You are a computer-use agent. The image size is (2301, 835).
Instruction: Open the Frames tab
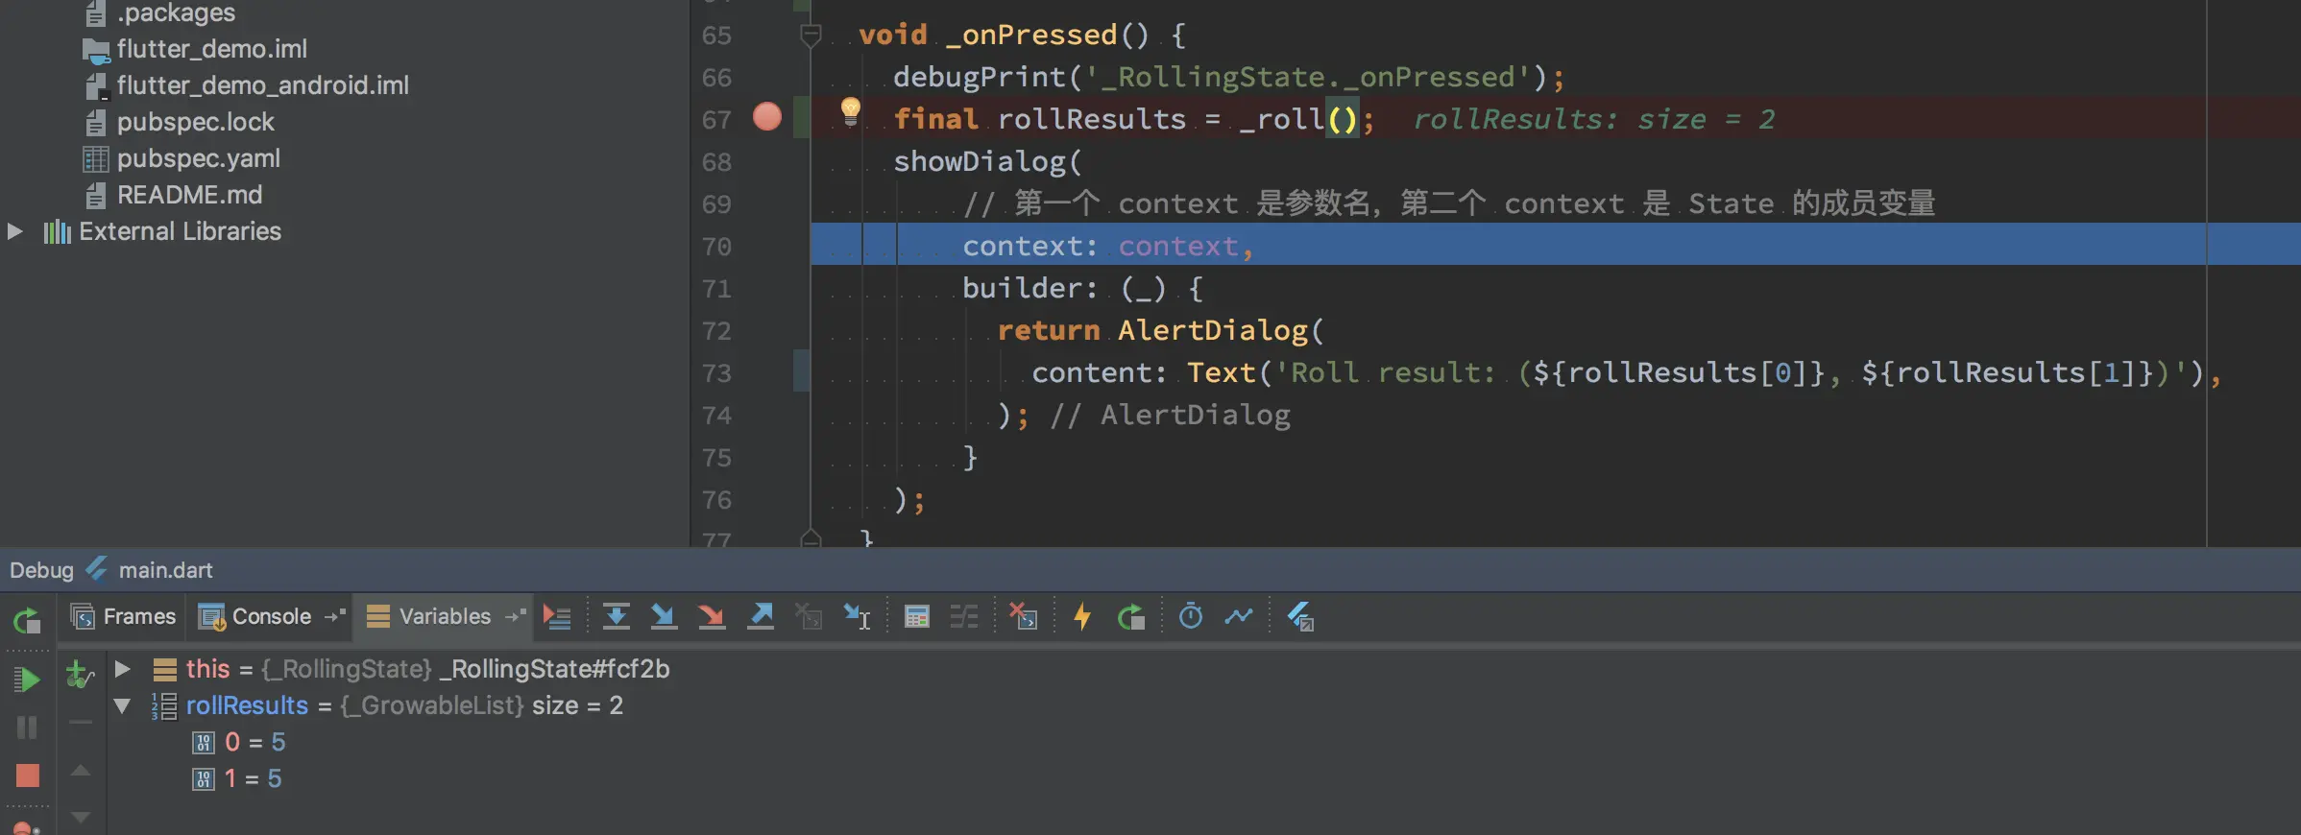click(x=123, y=616)
